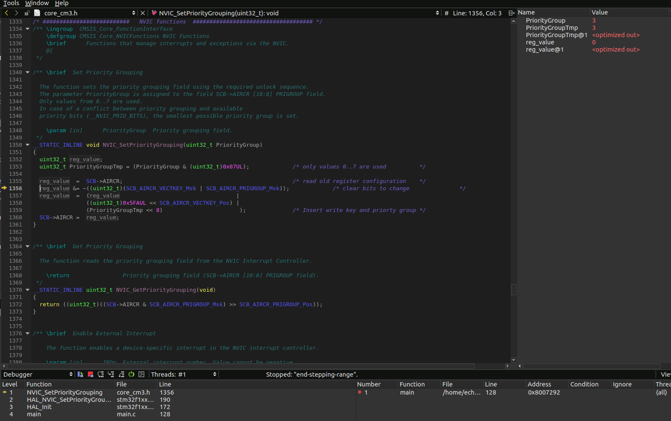671x421 pixels.
Task: Go back using the left arrow
Action: coord(6,13)
